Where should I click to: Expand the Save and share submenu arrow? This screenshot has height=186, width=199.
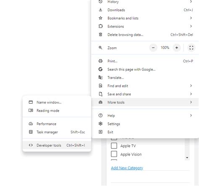click(191, 94)
